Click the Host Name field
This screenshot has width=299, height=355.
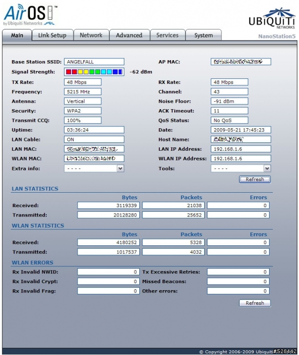(x=241, y=139)
